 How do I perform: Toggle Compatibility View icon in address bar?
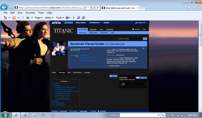(91, 8)
